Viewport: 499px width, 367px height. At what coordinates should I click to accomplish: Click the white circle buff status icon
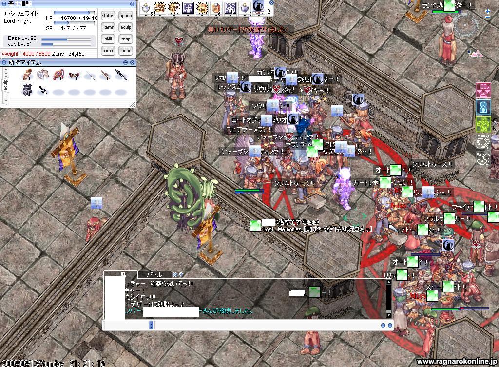click(483, 141)
